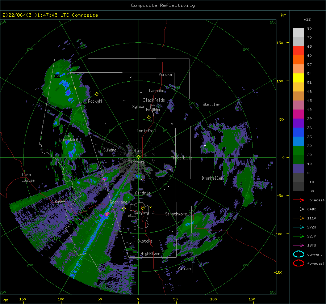Screen dimensions: 326x304
Task: Click the yellow radar-site diamond near Olds
Action: coord(138,157)
